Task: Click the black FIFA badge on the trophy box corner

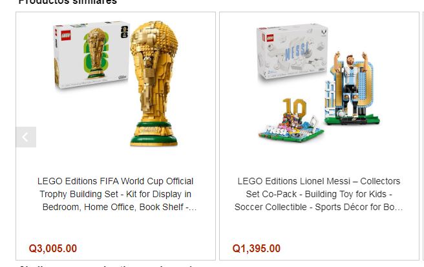Action: point(124,32)
